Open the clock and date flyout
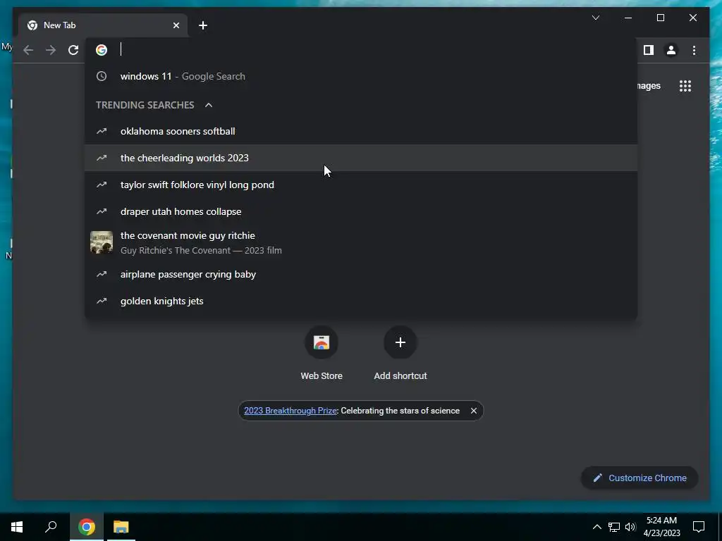 (x=661, y=527)
